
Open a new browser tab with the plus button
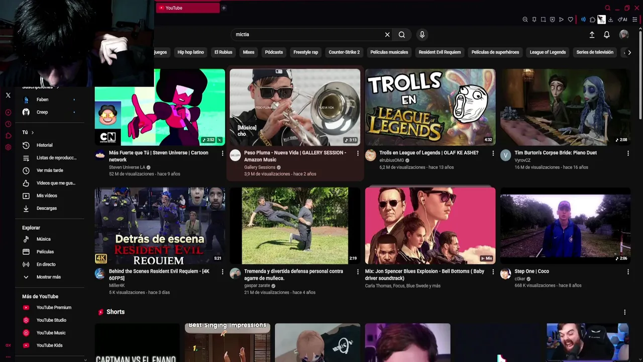(x=224, y=8)
